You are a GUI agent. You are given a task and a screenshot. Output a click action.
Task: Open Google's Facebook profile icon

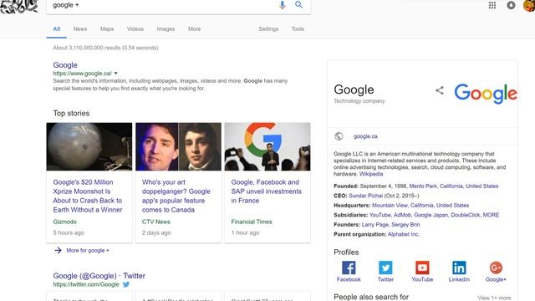349,268
